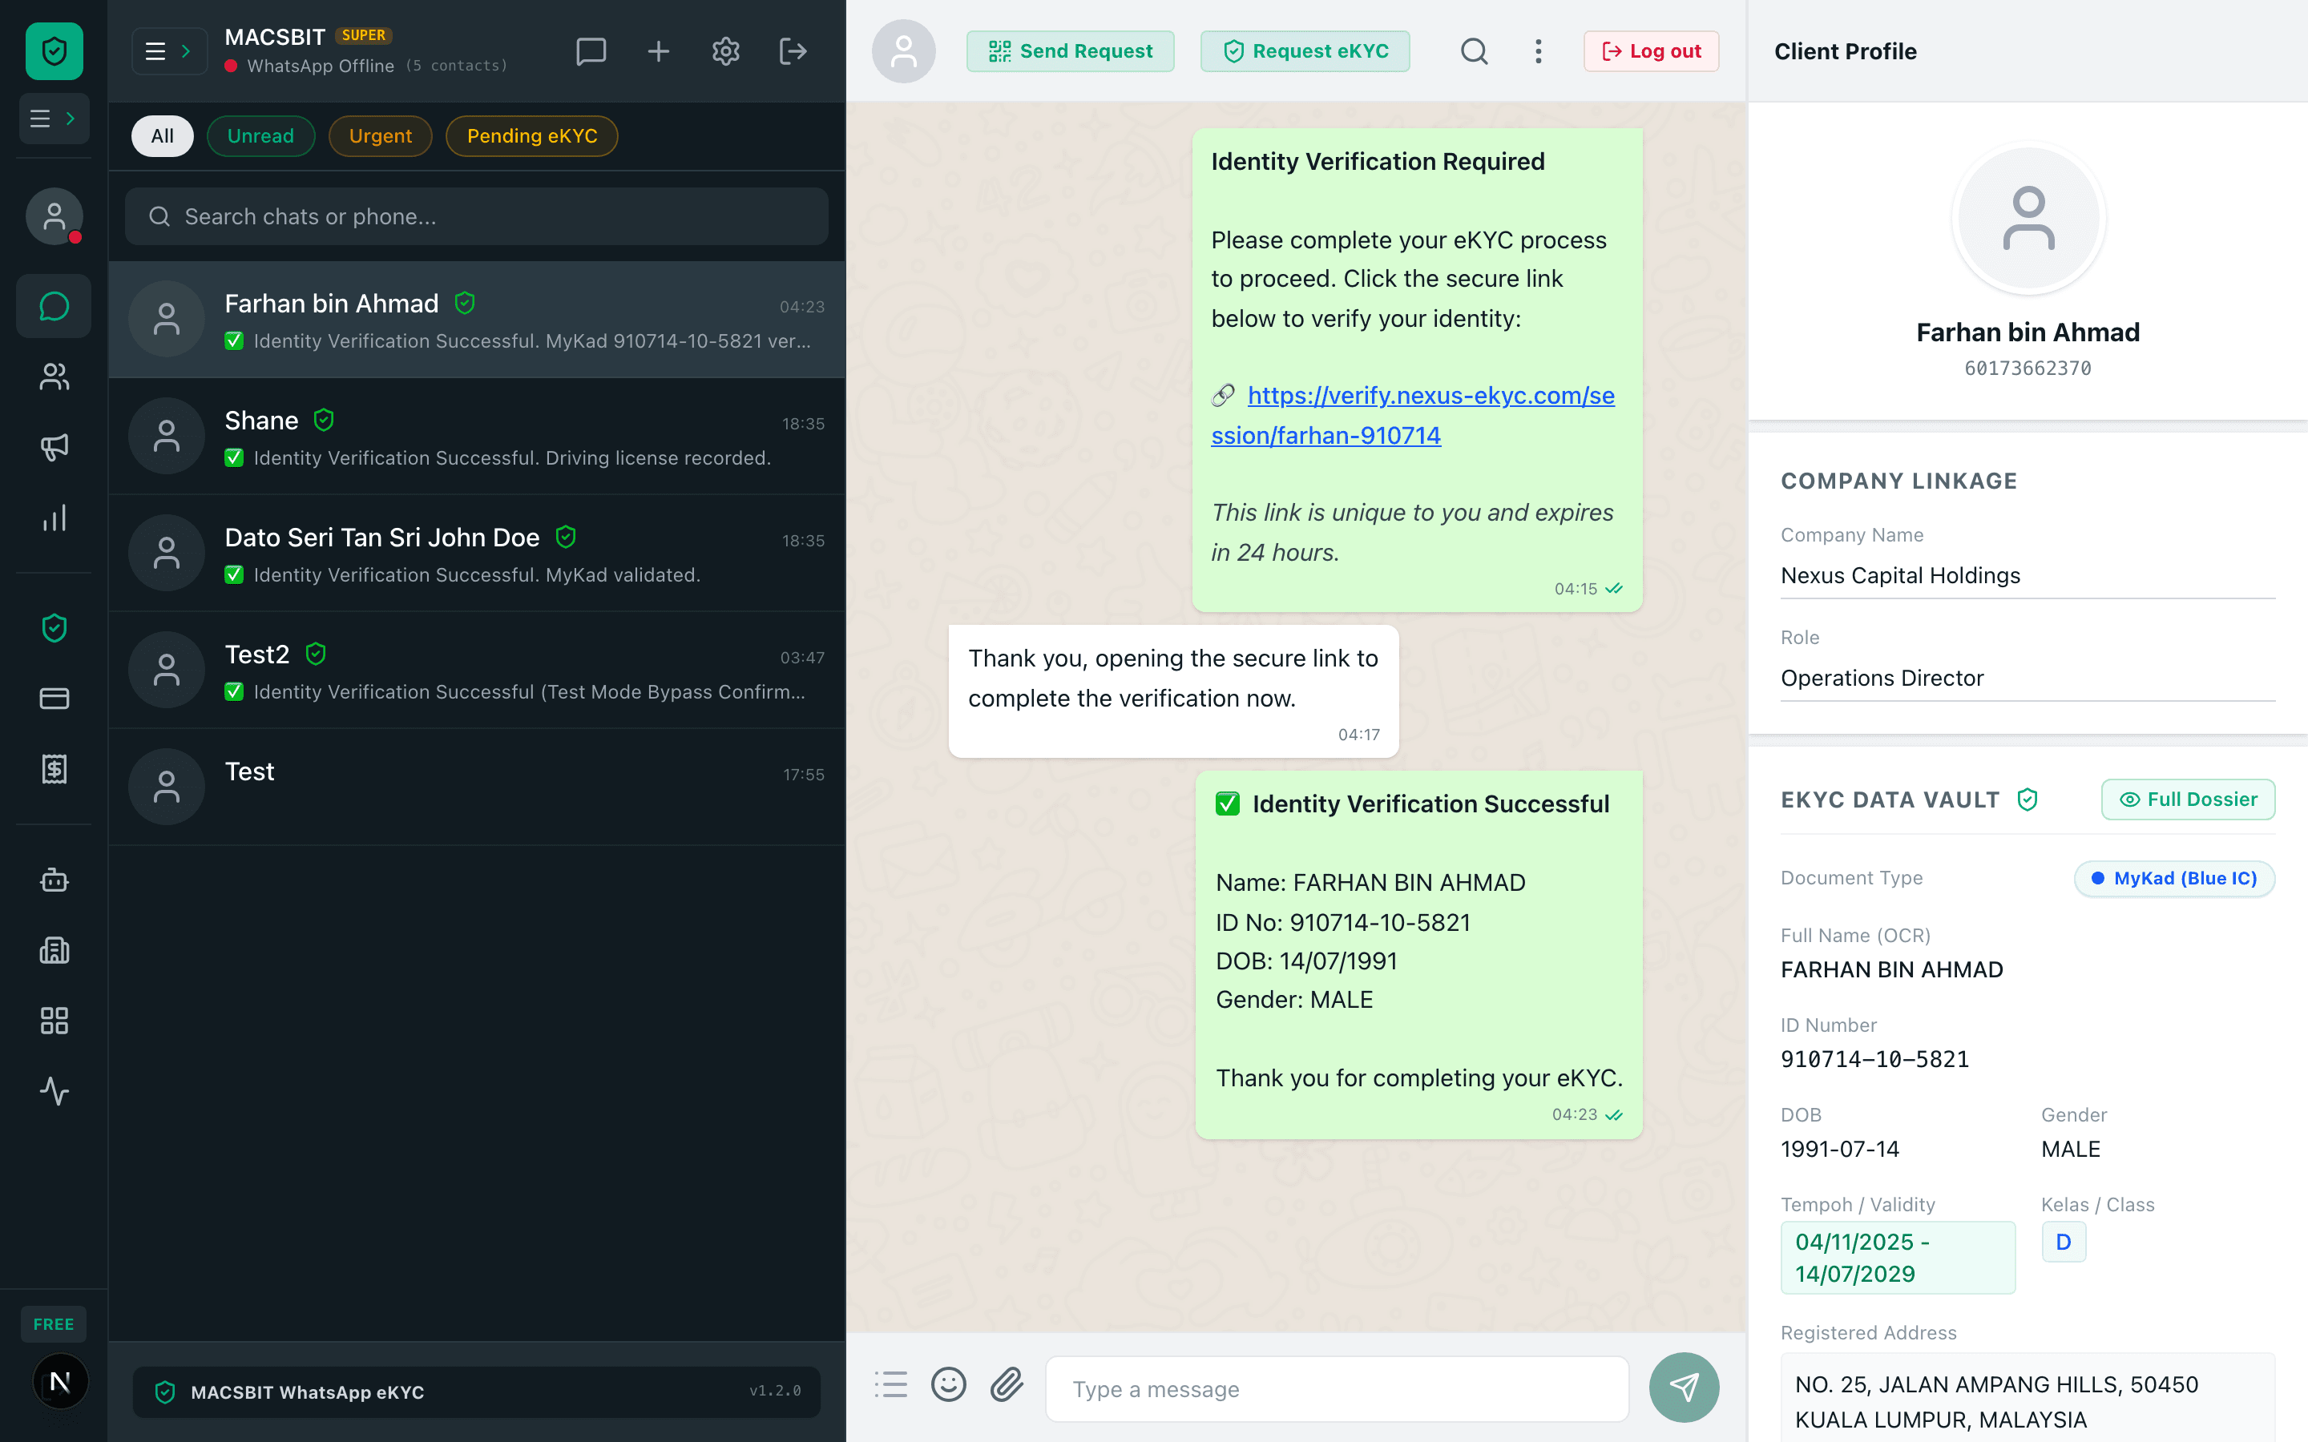Open the Chats section in sidebar

[54, 306]
